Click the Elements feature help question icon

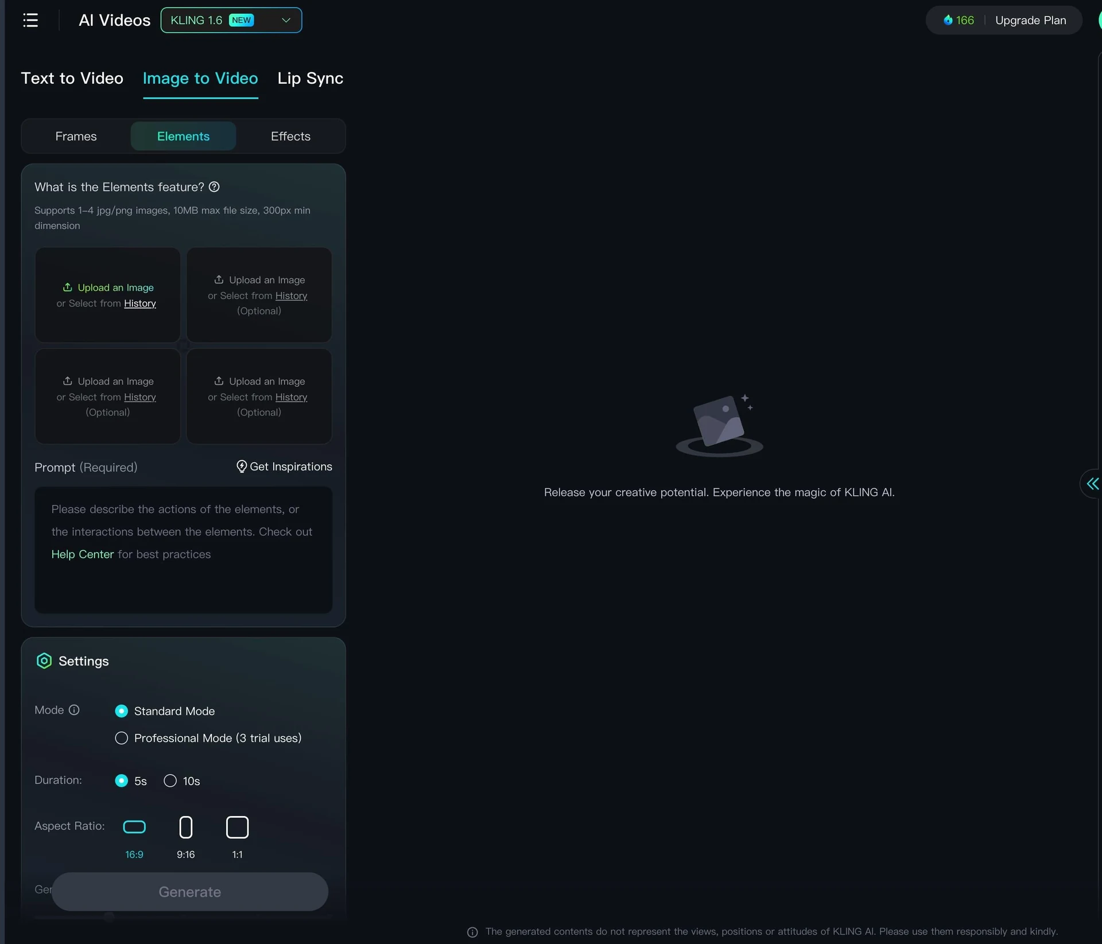(214, 187)
